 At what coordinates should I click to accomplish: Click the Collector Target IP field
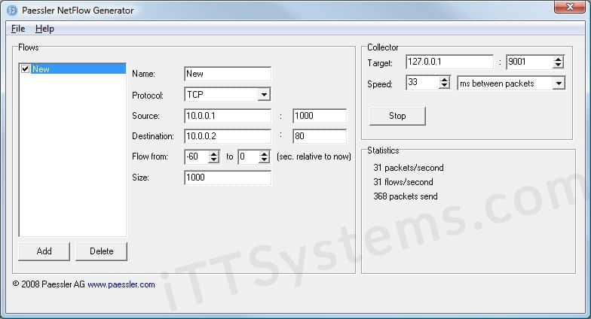pos(449,62)
